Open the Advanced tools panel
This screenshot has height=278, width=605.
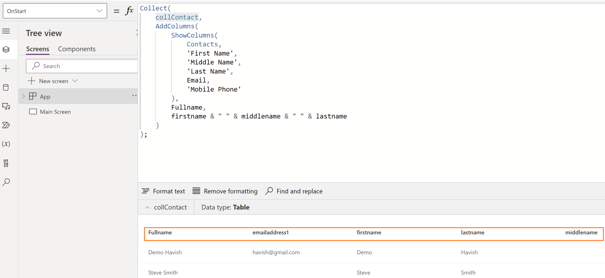click(x=6, y=163)
